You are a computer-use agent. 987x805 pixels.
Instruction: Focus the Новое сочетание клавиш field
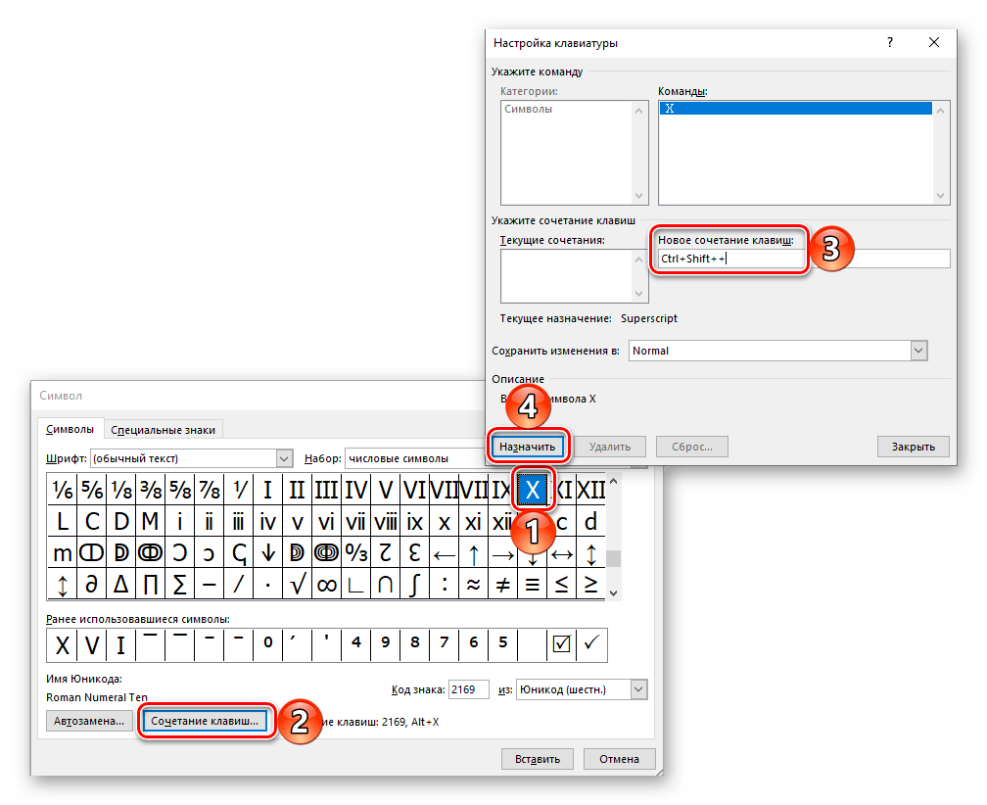(804, 259)
